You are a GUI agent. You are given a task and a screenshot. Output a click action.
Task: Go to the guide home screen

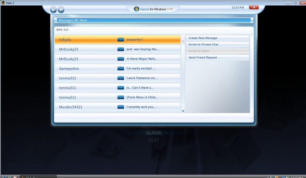(61, 10)
